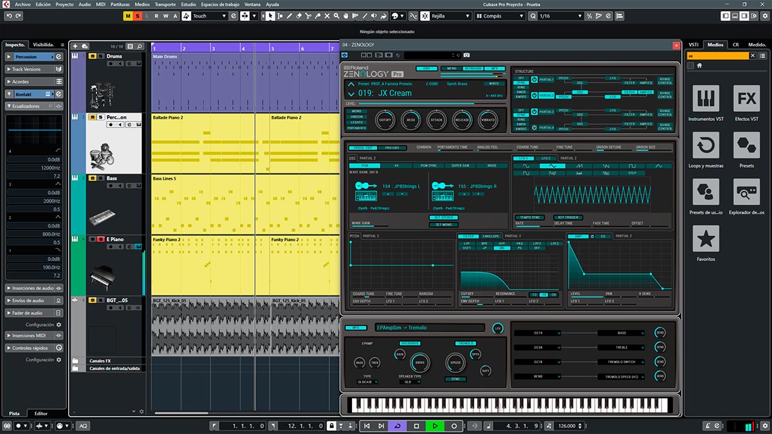
Task: Toggle global Mute M button
Action: click(128, 16)
